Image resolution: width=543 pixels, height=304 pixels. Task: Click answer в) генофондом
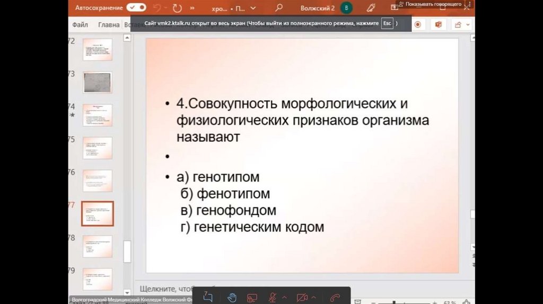point(228,210)
